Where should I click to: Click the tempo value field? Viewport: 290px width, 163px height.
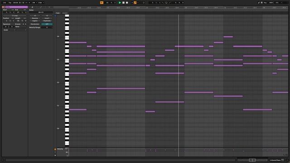click(15, 3)
